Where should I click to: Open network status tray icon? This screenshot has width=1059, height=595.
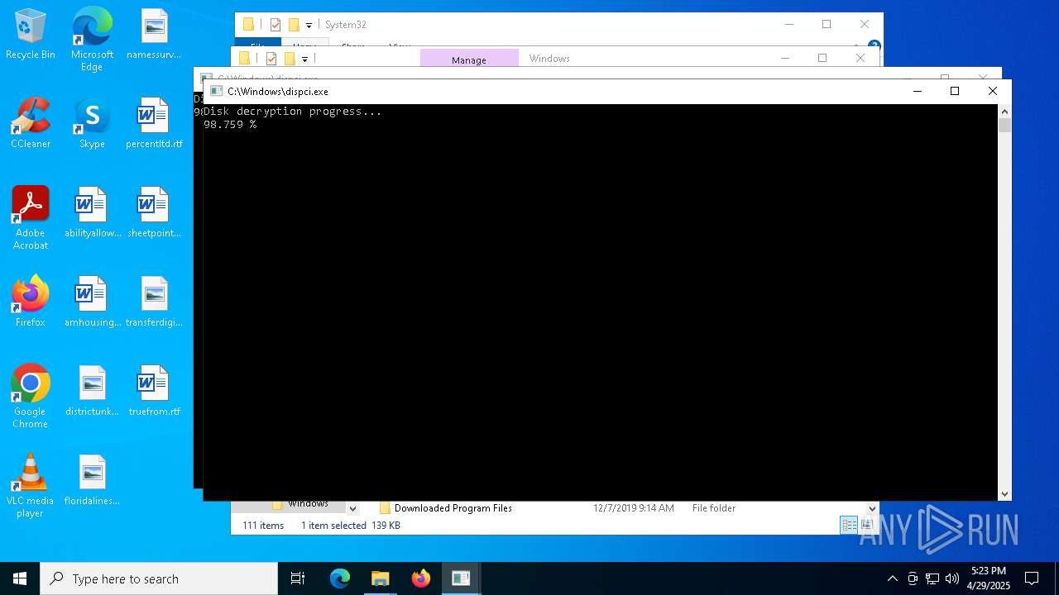932,578
